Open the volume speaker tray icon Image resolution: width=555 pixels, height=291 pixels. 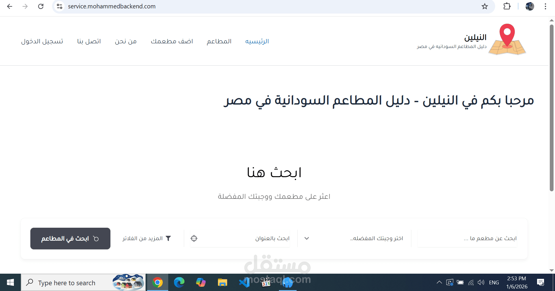pyautogui.click(x=481, y=282)
